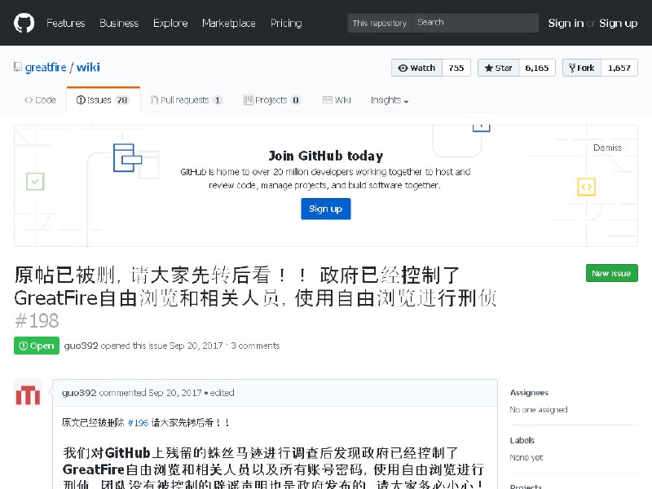Switch to the Code tab
652x489 pixels.
tap(40, 99)
